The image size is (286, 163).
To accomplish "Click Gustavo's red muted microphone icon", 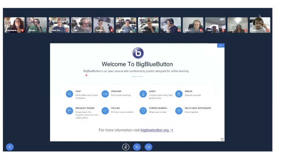I will [x=112, y=30].
